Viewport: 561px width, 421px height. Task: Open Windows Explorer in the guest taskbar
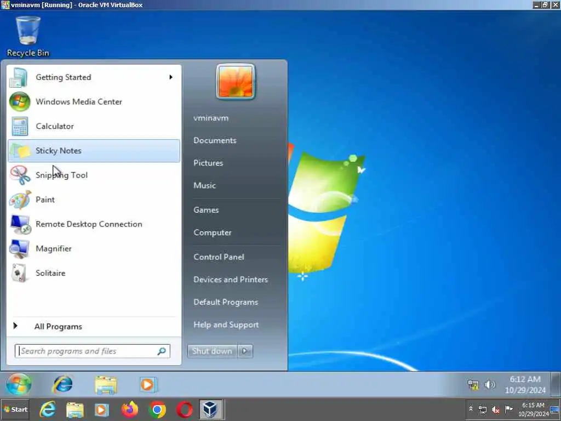[106, 385]
